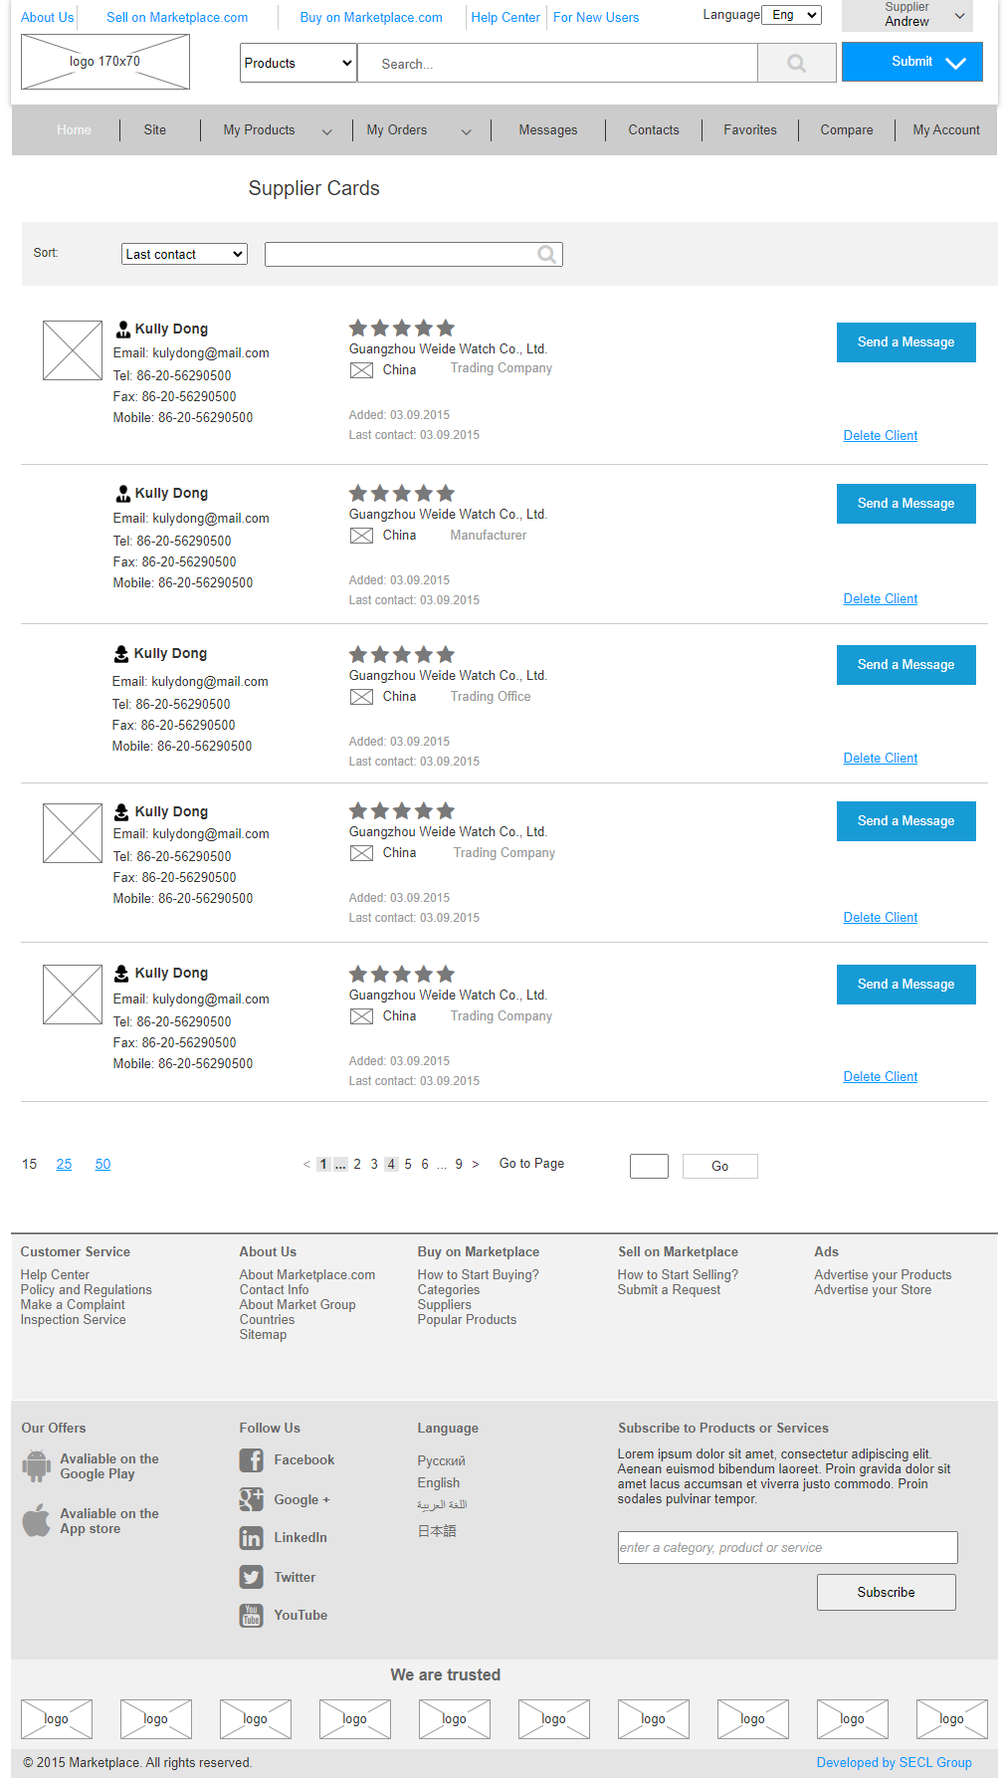The width and height of the screenshot is (1005, 1779).
Task: Click the envelope icon next to China
Action: [361, 369]
